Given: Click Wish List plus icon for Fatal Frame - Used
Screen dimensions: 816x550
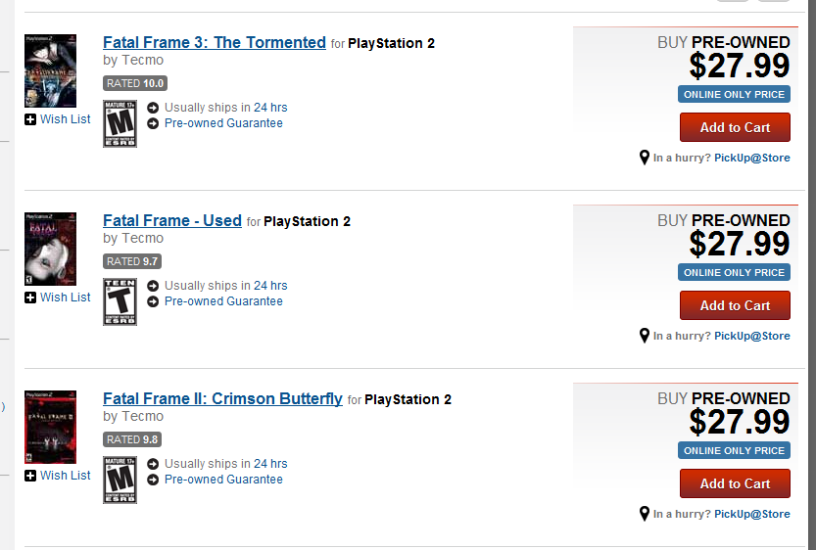Looking at the screenshot, I should 30,298.
